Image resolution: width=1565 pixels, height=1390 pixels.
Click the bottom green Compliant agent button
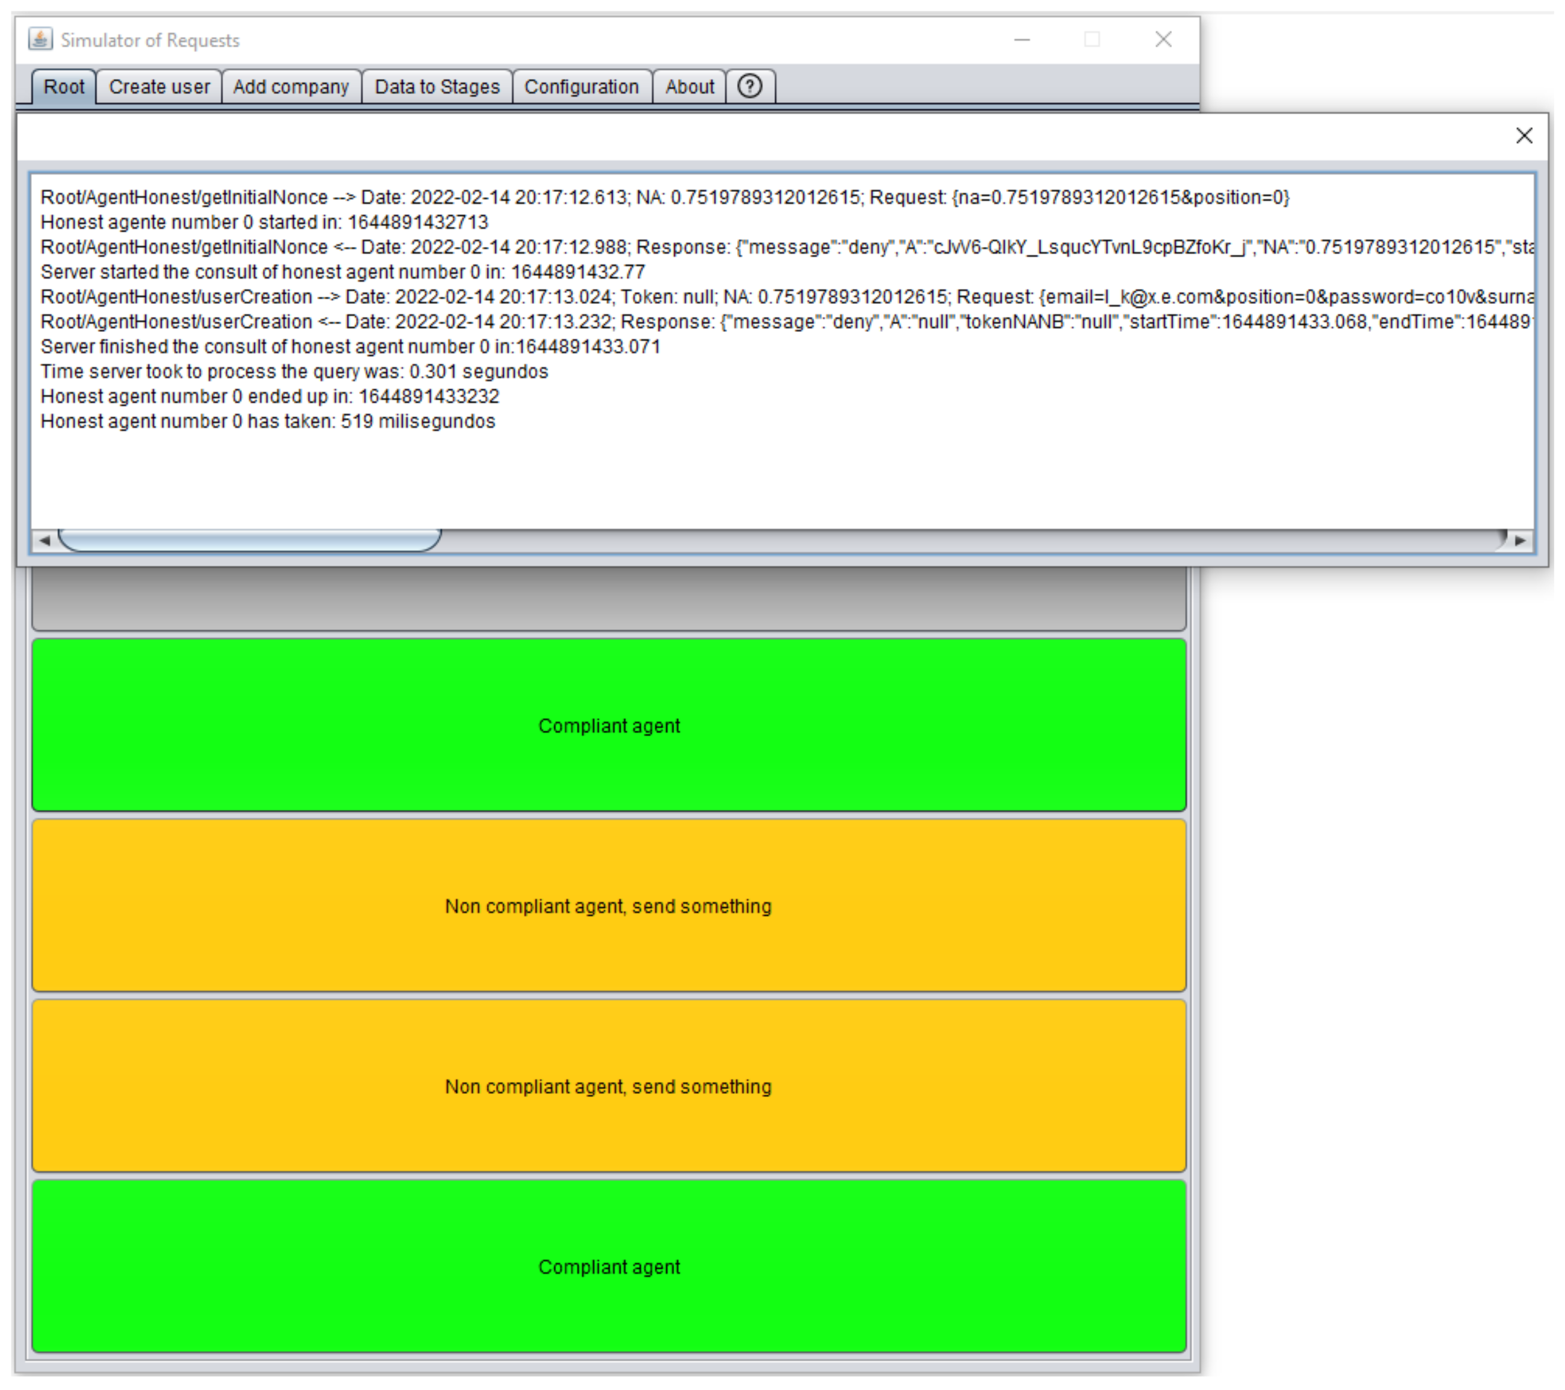(x=608, y=1267)
